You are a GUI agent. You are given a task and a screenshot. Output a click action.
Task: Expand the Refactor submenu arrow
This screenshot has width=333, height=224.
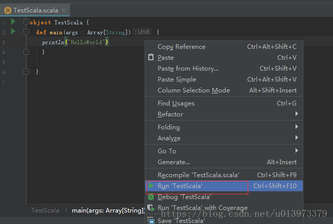297,114
